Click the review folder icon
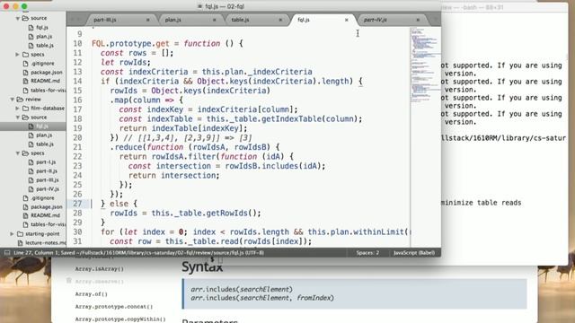The width and height of the screenshot is (575, 323). [20, 100]
